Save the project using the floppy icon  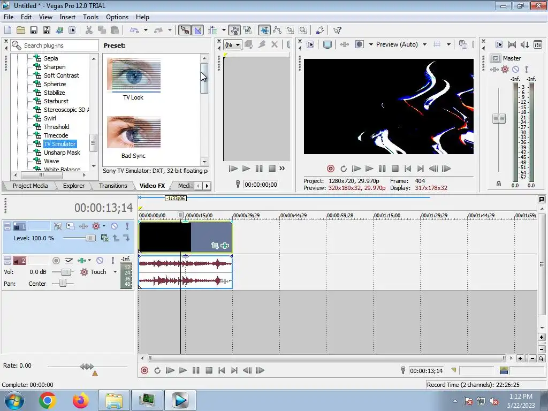(x=34, y=30)
